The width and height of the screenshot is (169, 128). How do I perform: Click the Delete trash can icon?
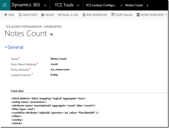(43, 15)
